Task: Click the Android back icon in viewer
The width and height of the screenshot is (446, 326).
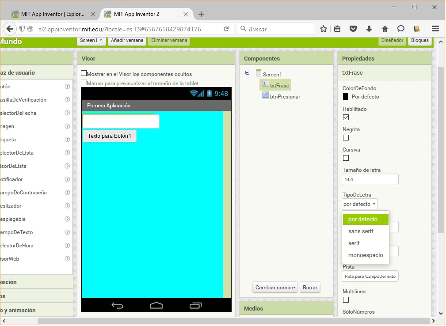Action: coord(117,305)
